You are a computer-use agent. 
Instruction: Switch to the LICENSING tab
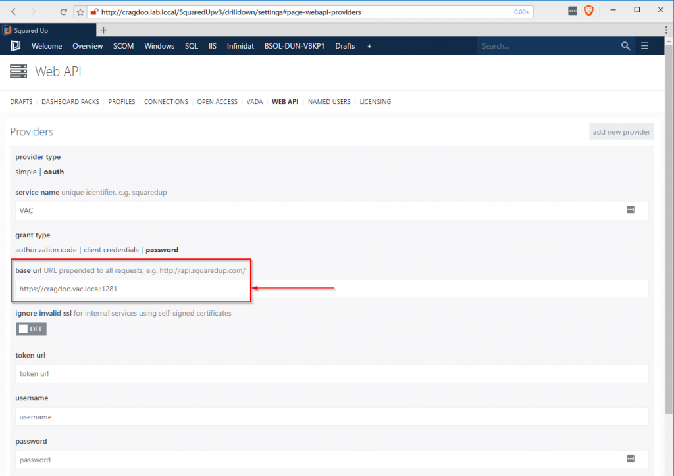[x=375, y=102]
